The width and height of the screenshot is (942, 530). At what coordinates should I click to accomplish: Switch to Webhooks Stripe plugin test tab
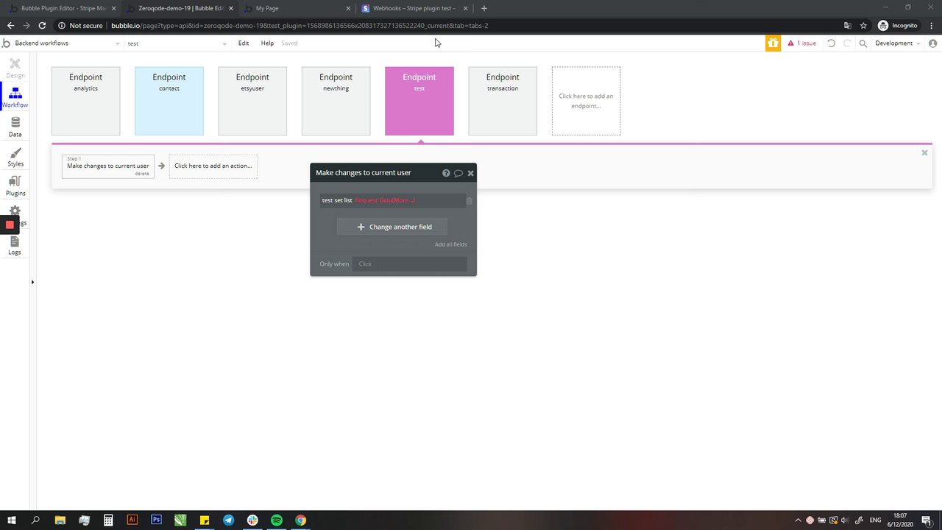[414, 8]
